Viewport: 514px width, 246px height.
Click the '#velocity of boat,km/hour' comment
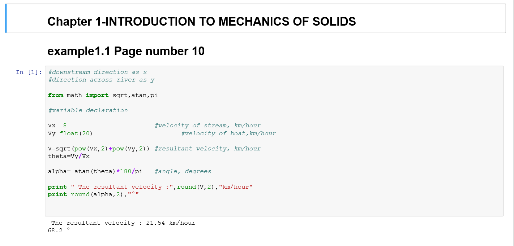click(228, 133)
